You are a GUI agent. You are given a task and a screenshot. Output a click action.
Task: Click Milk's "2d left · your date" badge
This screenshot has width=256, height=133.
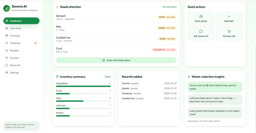pyautogui.click(x=167, y=28)
